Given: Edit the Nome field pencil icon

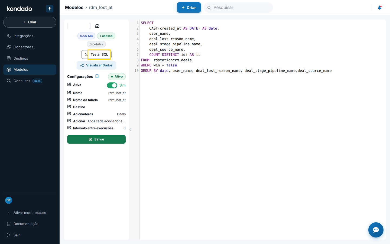Looking at the screenshot, I should coord(69,92).
